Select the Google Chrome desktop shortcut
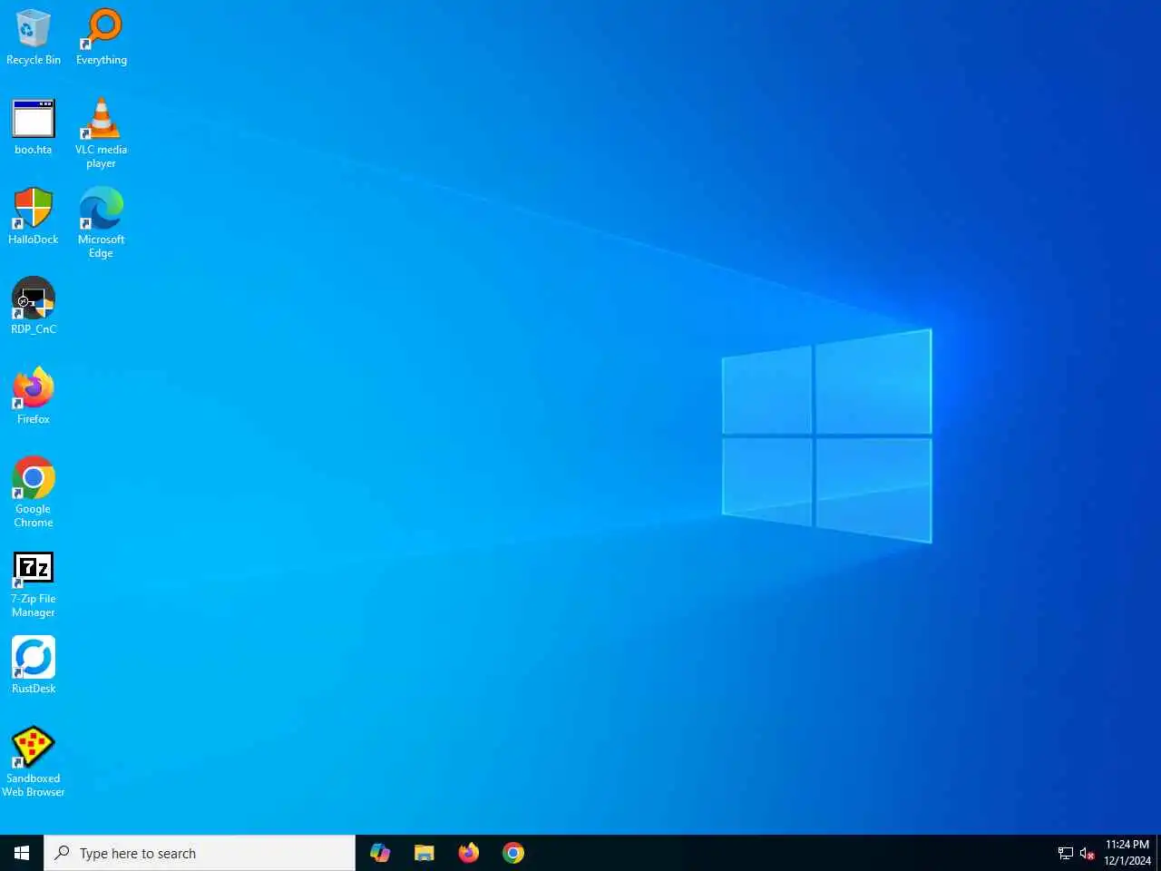The height and width of the screenshot is (871, 1161). coord(34,493)
